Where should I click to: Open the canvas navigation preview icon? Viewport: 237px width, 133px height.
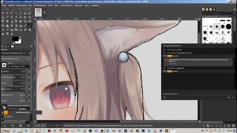click(199, 122)
